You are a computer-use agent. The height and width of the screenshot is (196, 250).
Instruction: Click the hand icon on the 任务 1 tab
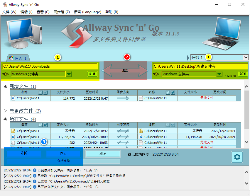click(x=11, y=58)
